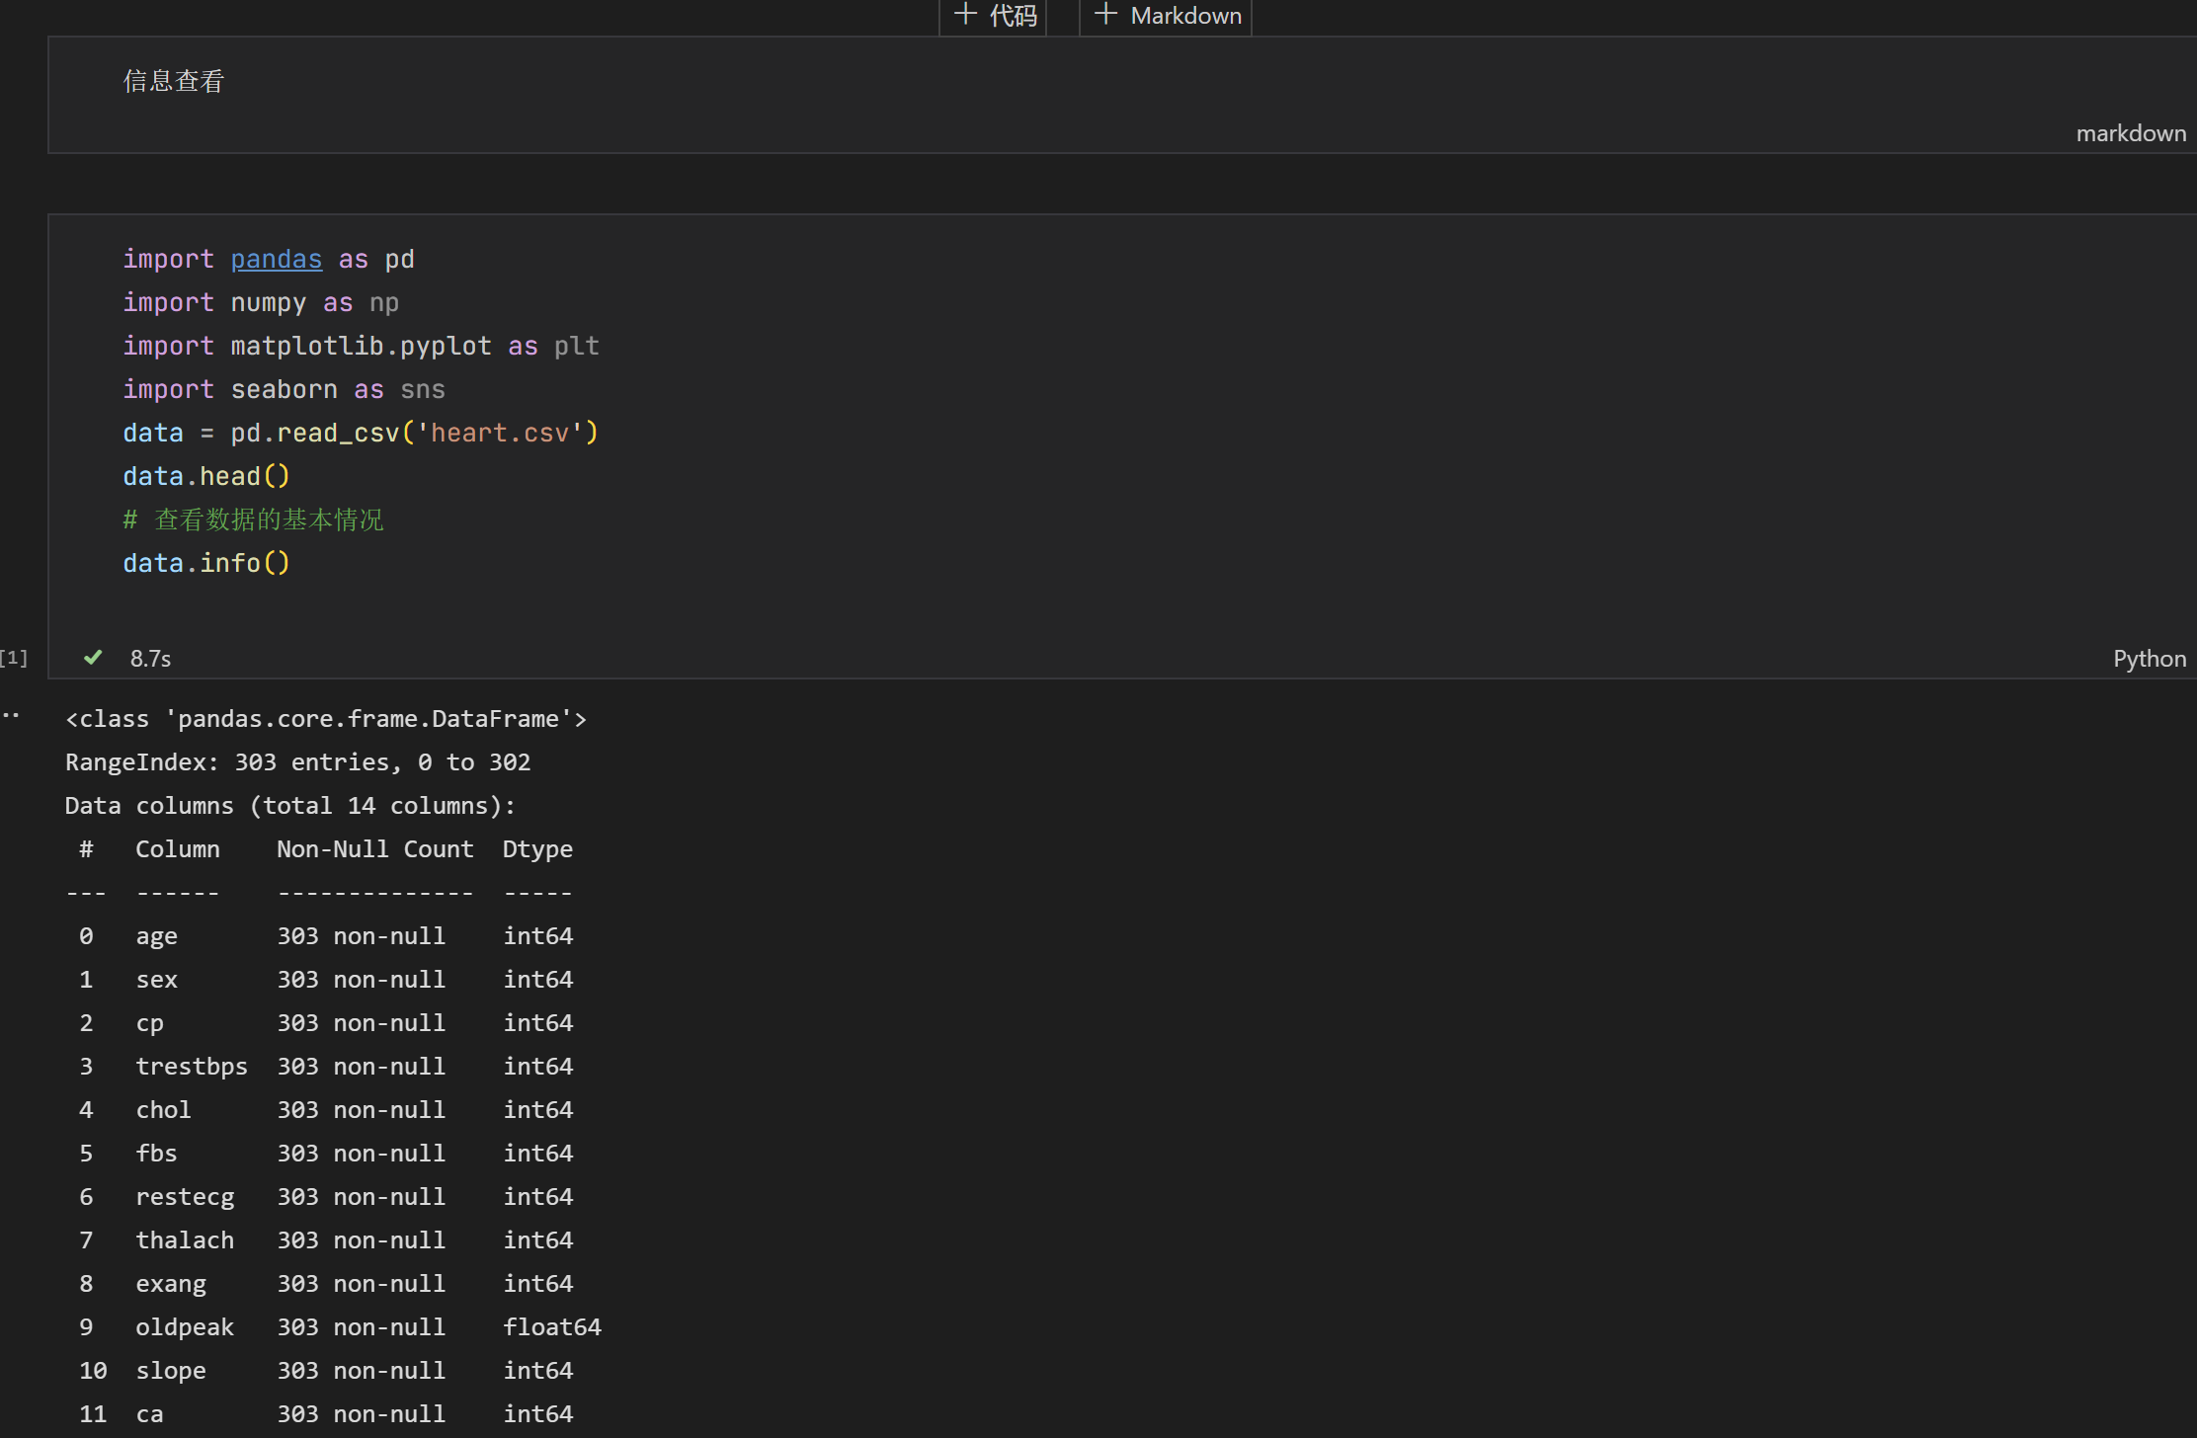Click the [1] execution count label
The height and width of the screenshot is (1438, 2197).
click(x=14, y=658)
